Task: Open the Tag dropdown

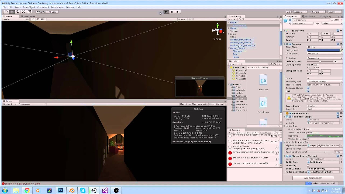Action: point(303,23)
